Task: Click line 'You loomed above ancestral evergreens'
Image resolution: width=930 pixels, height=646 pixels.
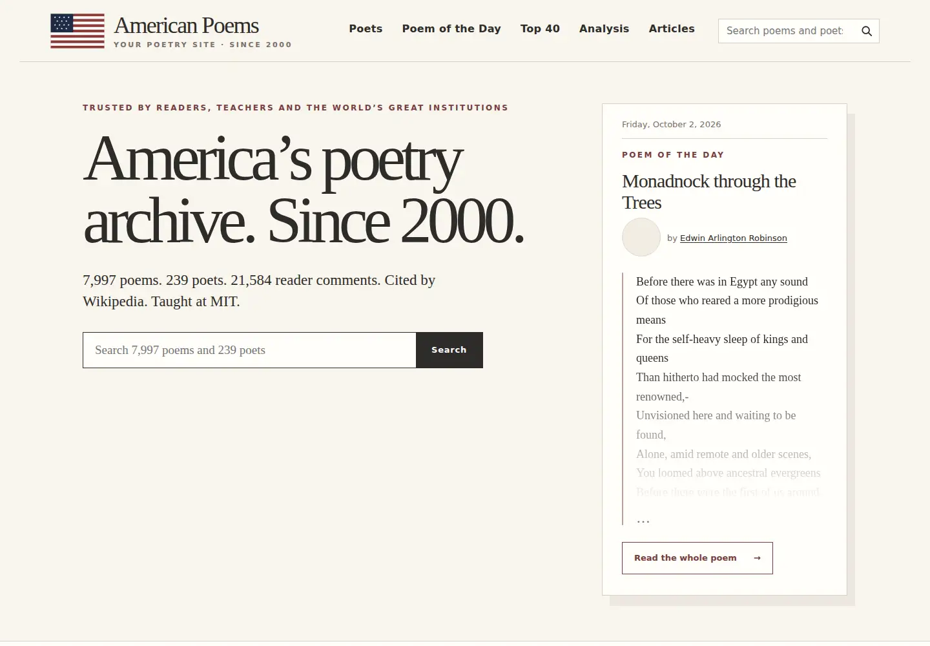Action: [728, 473]
